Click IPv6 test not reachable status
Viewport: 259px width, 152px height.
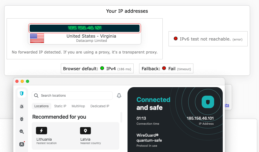(x=208, y=39)
